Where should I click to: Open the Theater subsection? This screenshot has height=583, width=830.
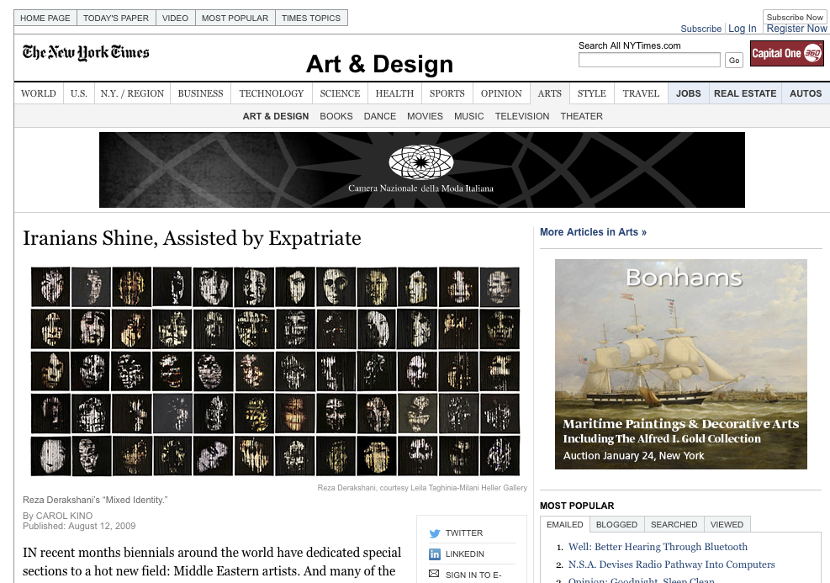(582, 116)
